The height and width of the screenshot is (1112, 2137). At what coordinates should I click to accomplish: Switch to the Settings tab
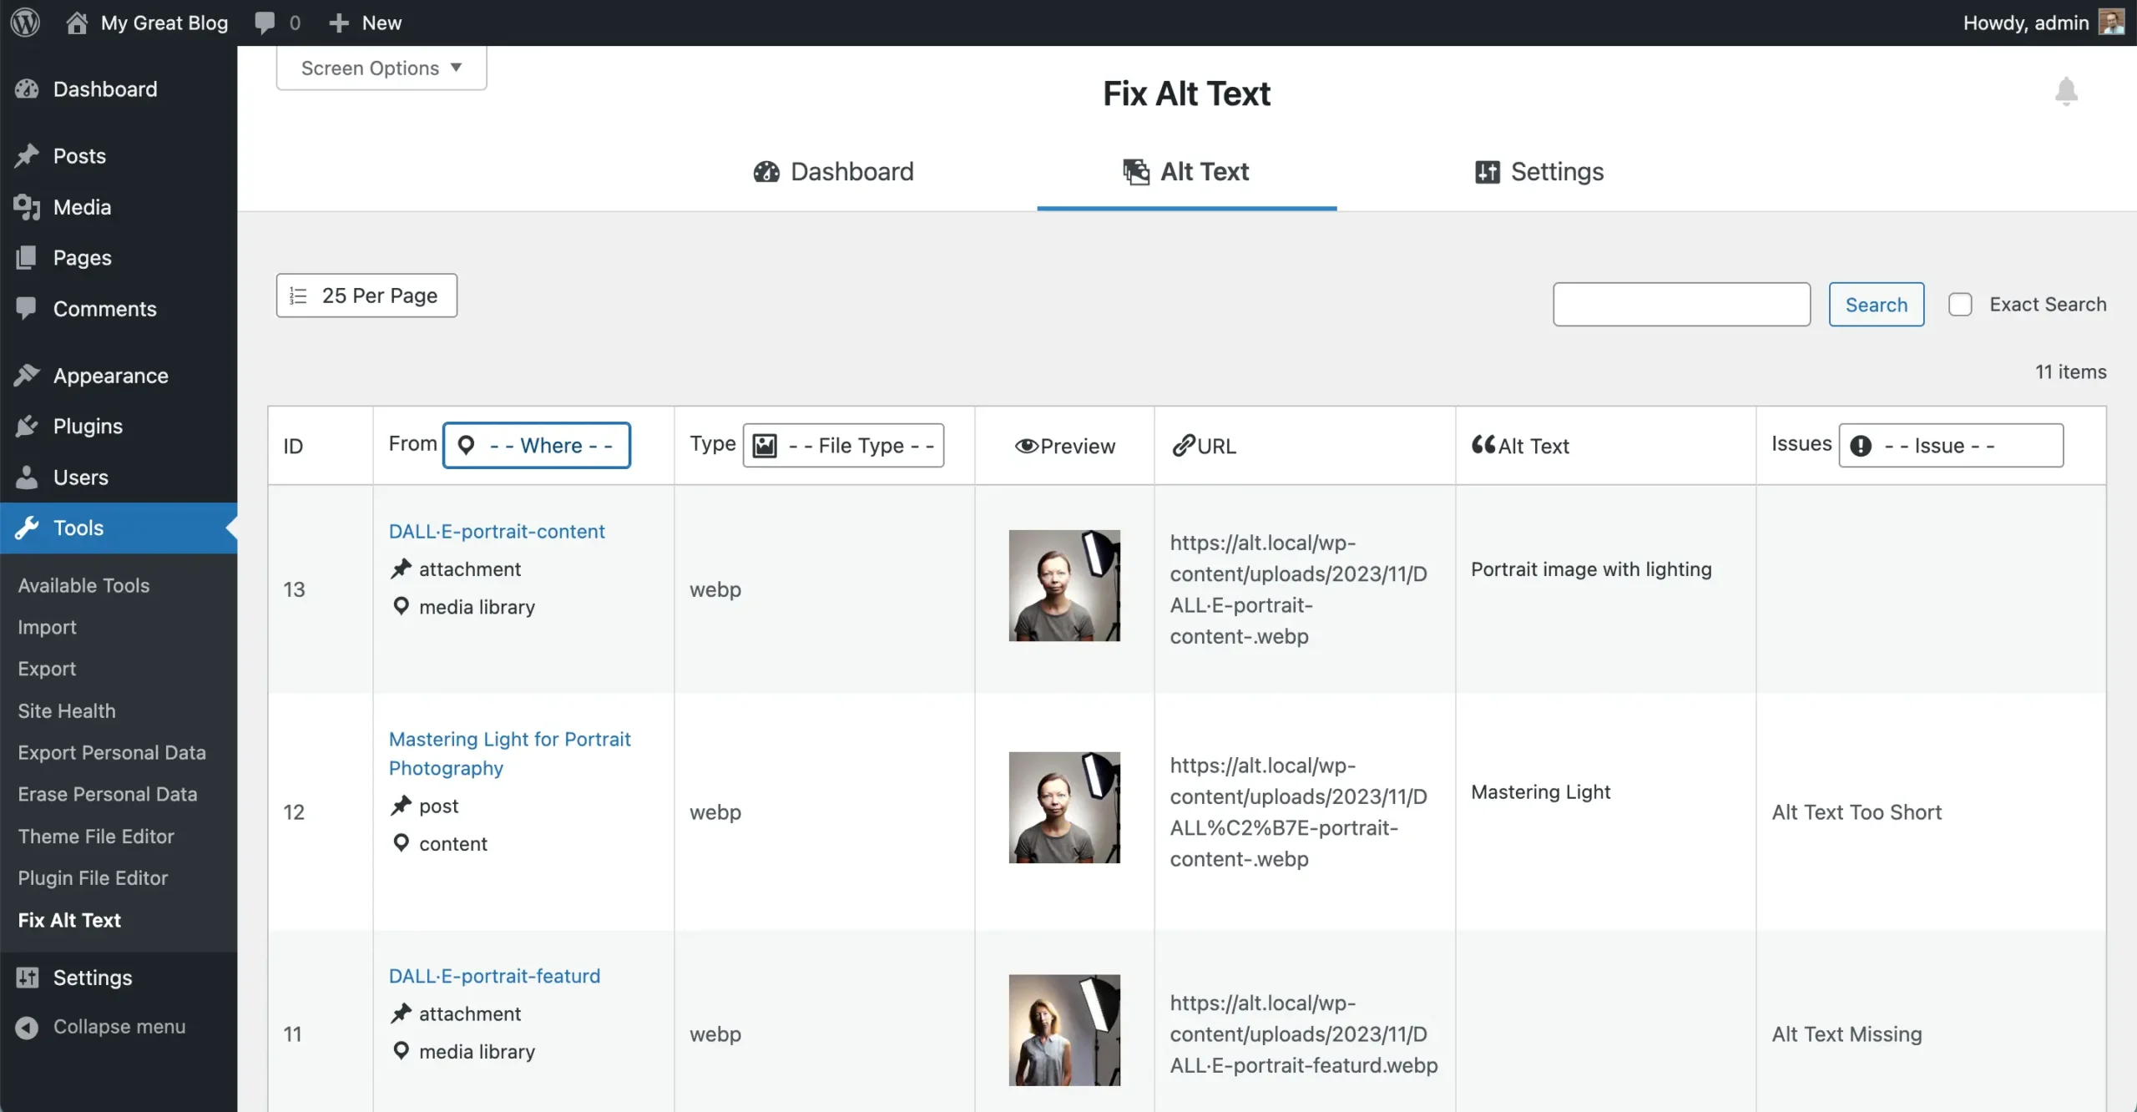[x=1539, y=172]
